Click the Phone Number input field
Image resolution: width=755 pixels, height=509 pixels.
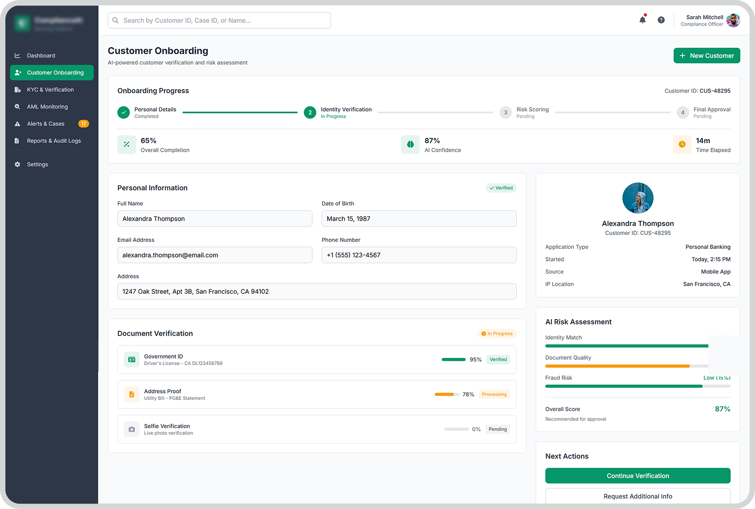tap(419, 255)
